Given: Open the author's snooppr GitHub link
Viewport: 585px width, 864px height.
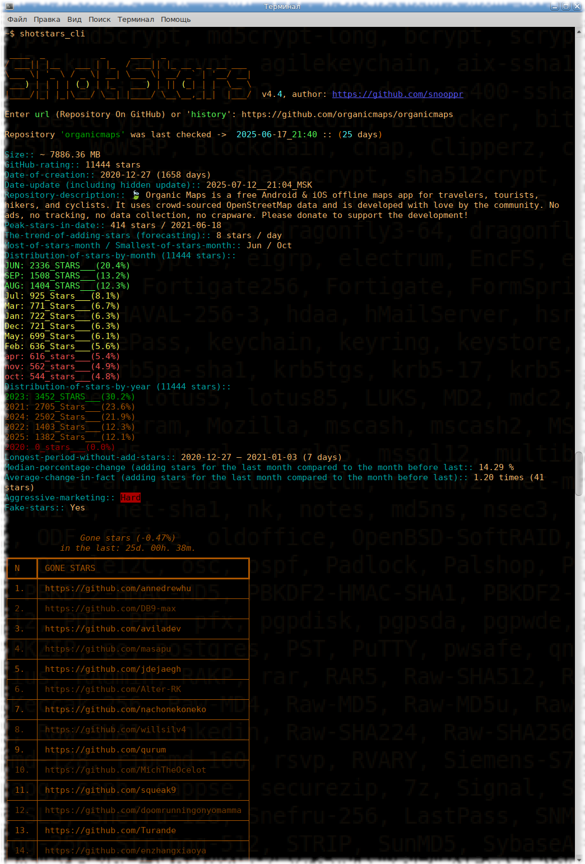Looking at the screenshot, I should (397, 94).
